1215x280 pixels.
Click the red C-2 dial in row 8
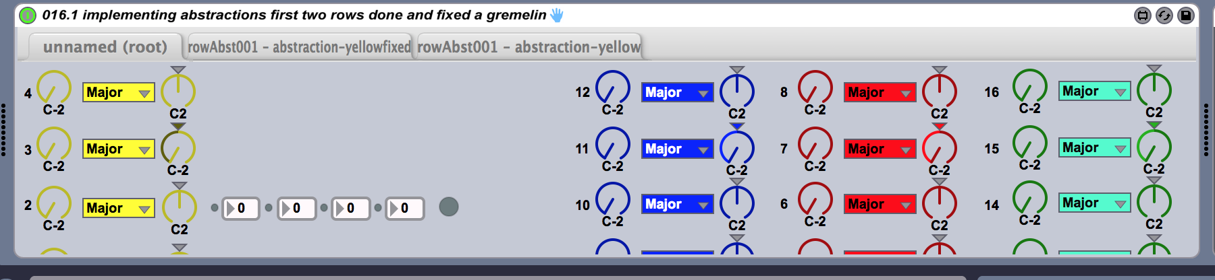[x=815, y=88]
